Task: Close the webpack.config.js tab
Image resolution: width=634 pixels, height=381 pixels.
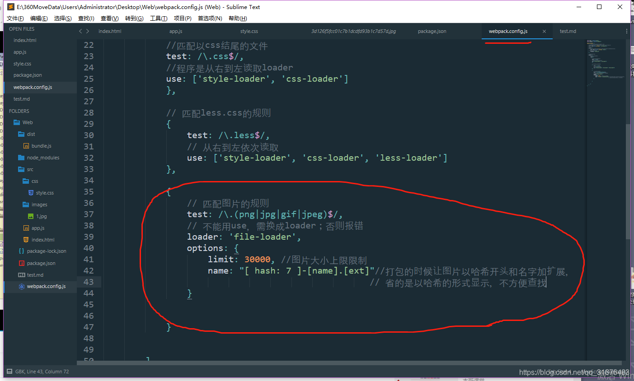Action: pyautogui.click(x=544, y=32)
